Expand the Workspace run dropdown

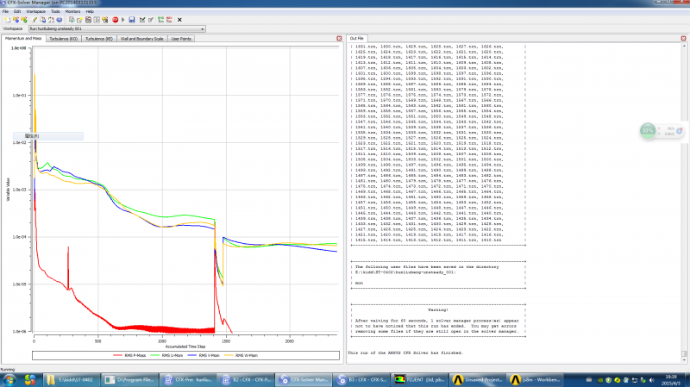[201, 28]
